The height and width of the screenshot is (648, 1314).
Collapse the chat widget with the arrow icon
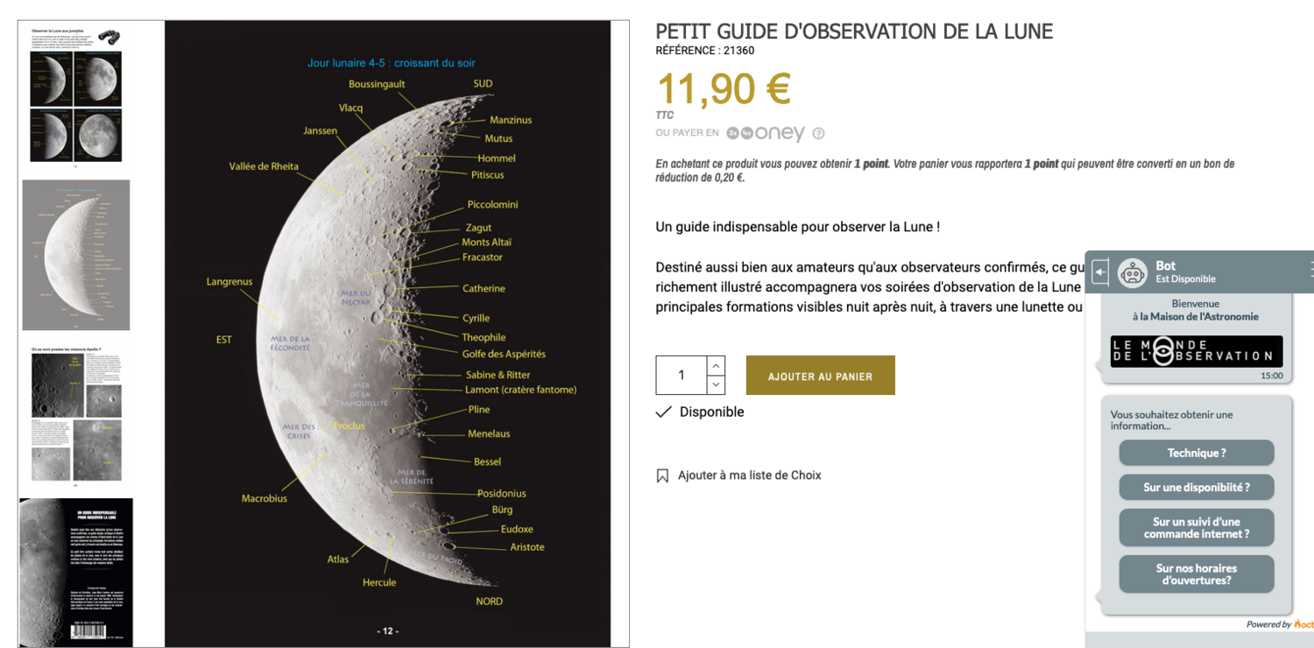click(1100, 271)
